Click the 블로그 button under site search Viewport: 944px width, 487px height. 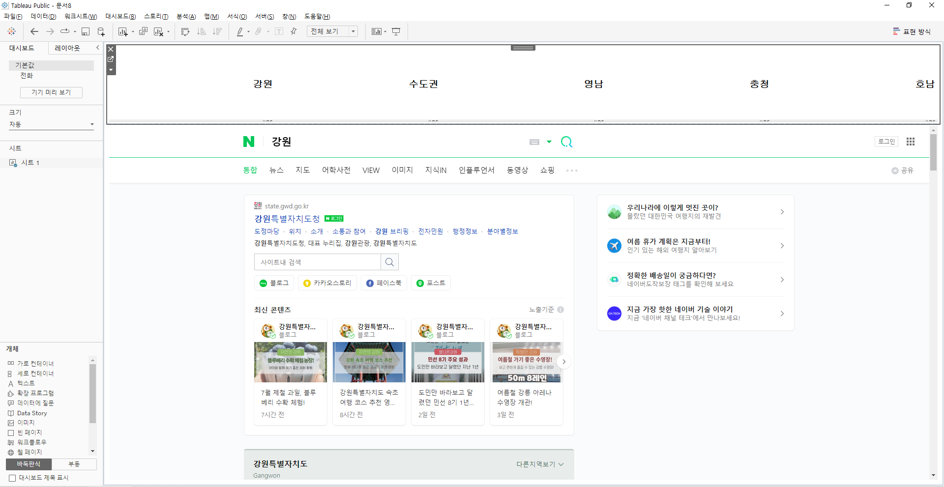274,283
